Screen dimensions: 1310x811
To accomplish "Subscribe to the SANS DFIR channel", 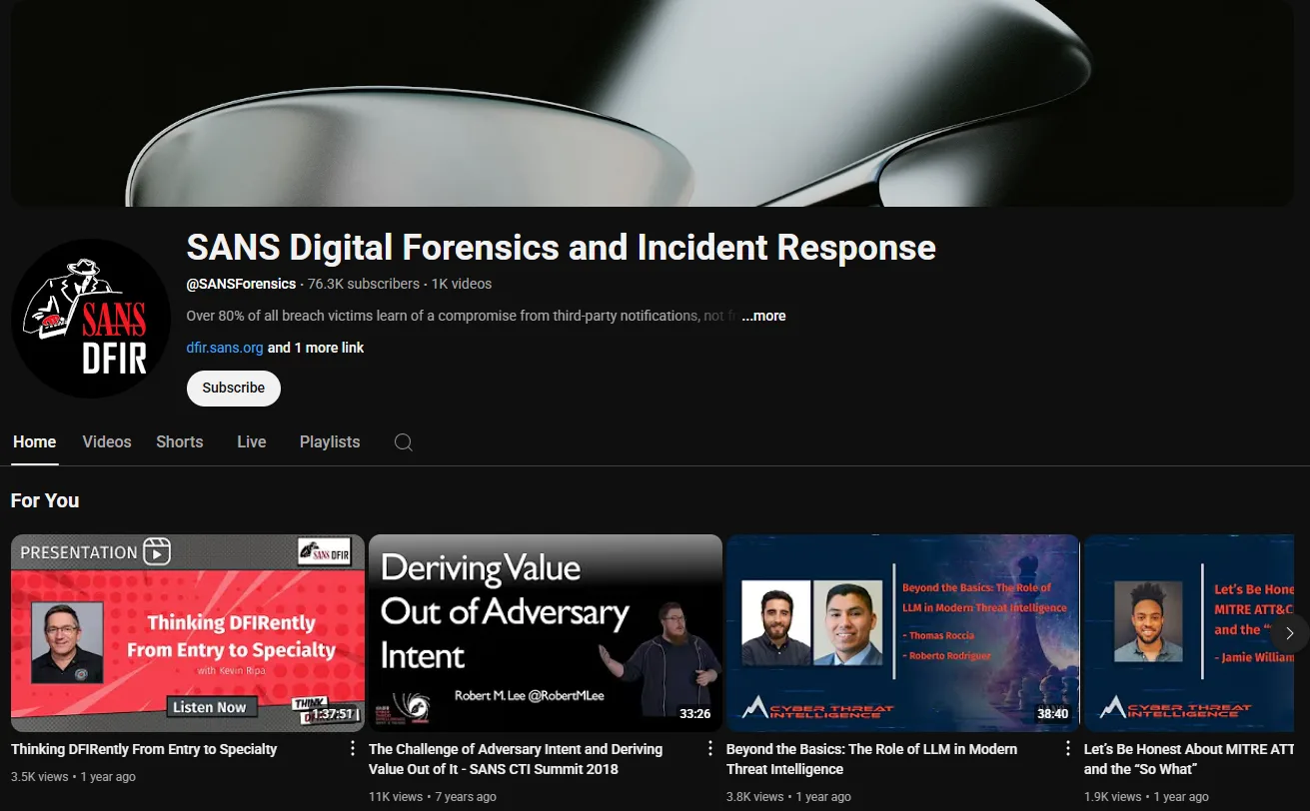I will click(x=234, y=389).
